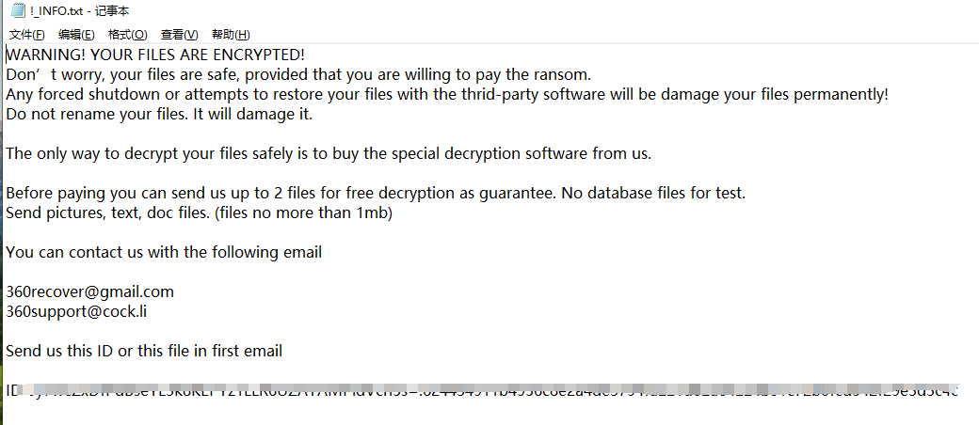The width and height of the screenshot is (979, 425).
Task: Open the 编辑(E) menu
Action: (x=76, y=35)
